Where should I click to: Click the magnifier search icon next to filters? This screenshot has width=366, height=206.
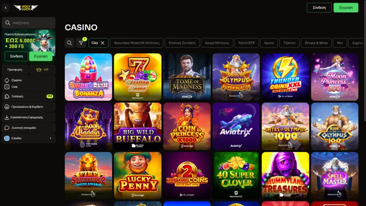click(69, 43)
